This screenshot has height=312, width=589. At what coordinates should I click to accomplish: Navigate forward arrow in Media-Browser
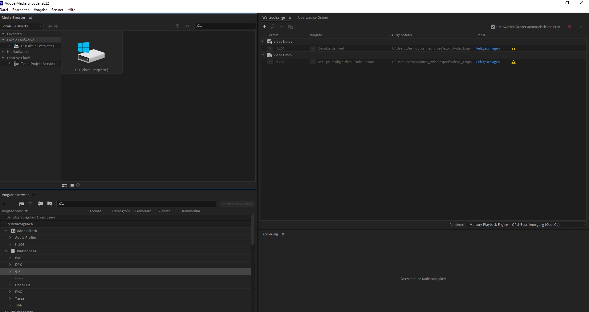click(56, 26)
